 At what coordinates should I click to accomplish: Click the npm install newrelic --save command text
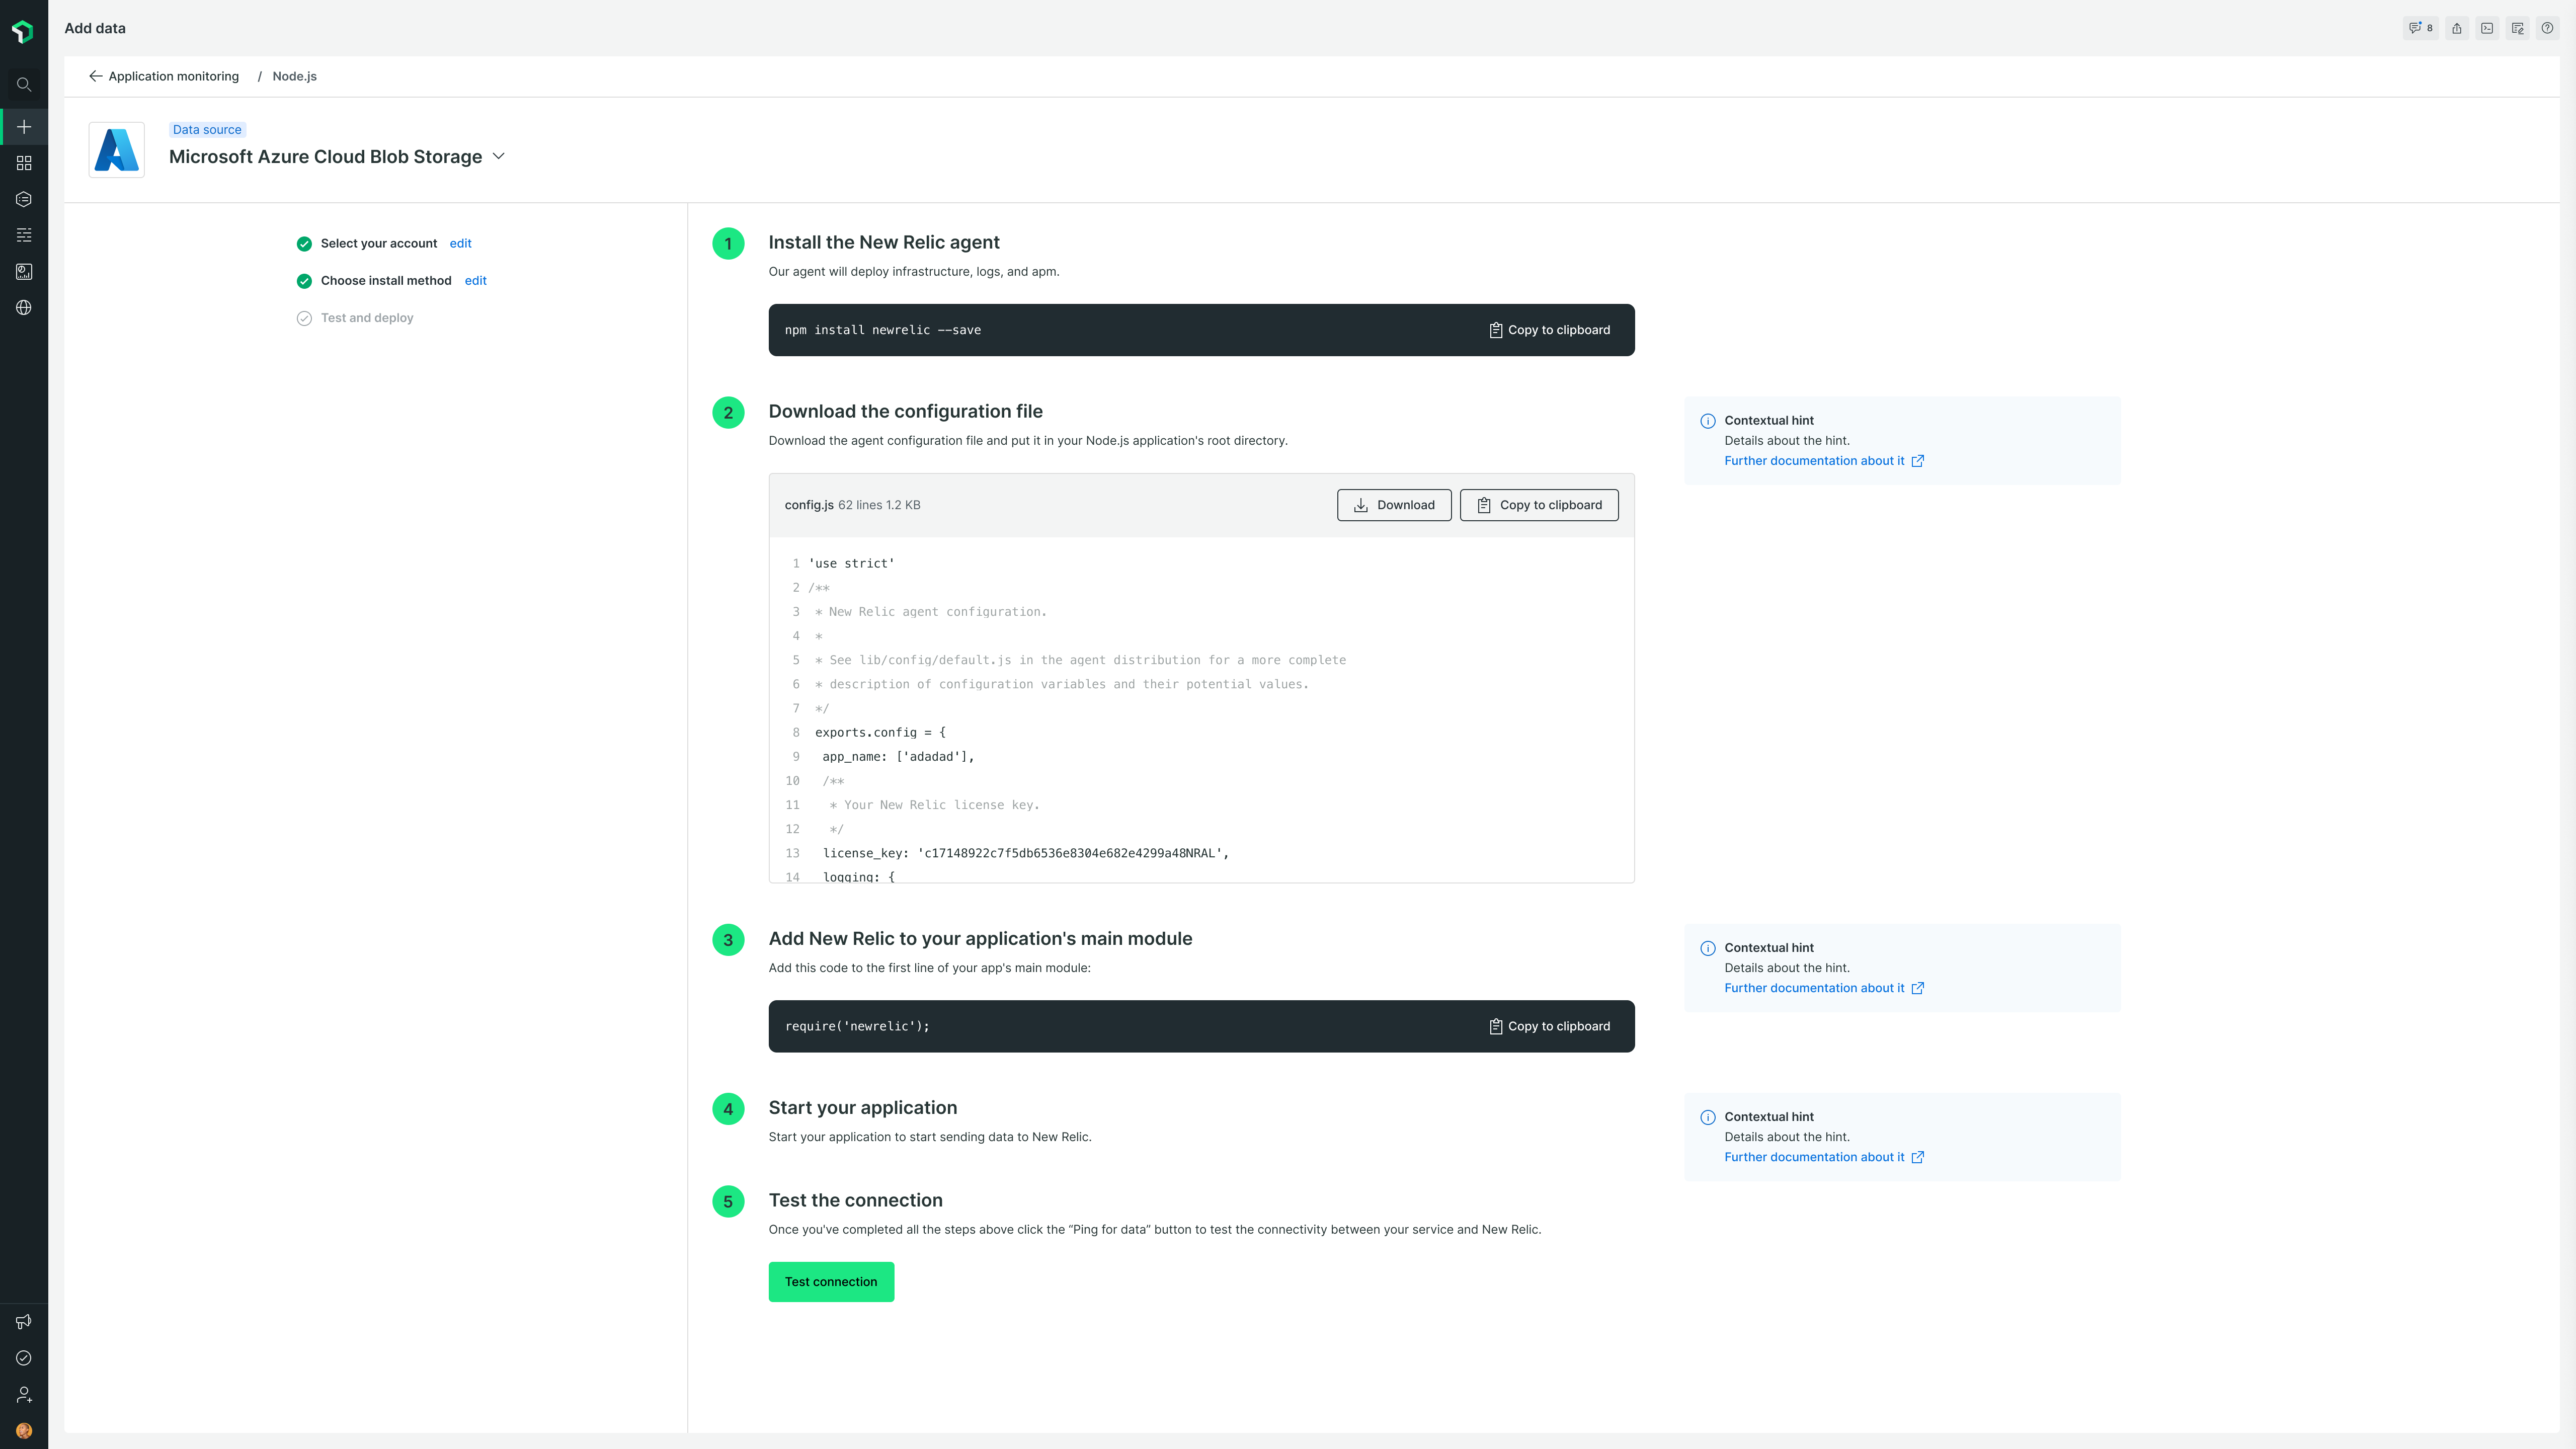point(883,330)
